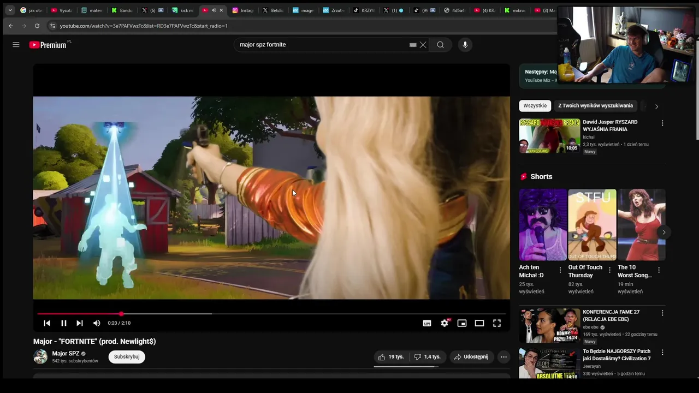This screenshot has width=699, height=393.
Task: Open Major SPZ channel name link
Action: (x=66, y=354)
